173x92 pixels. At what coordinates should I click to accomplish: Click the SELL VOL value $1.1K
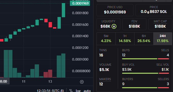(165, 69)
